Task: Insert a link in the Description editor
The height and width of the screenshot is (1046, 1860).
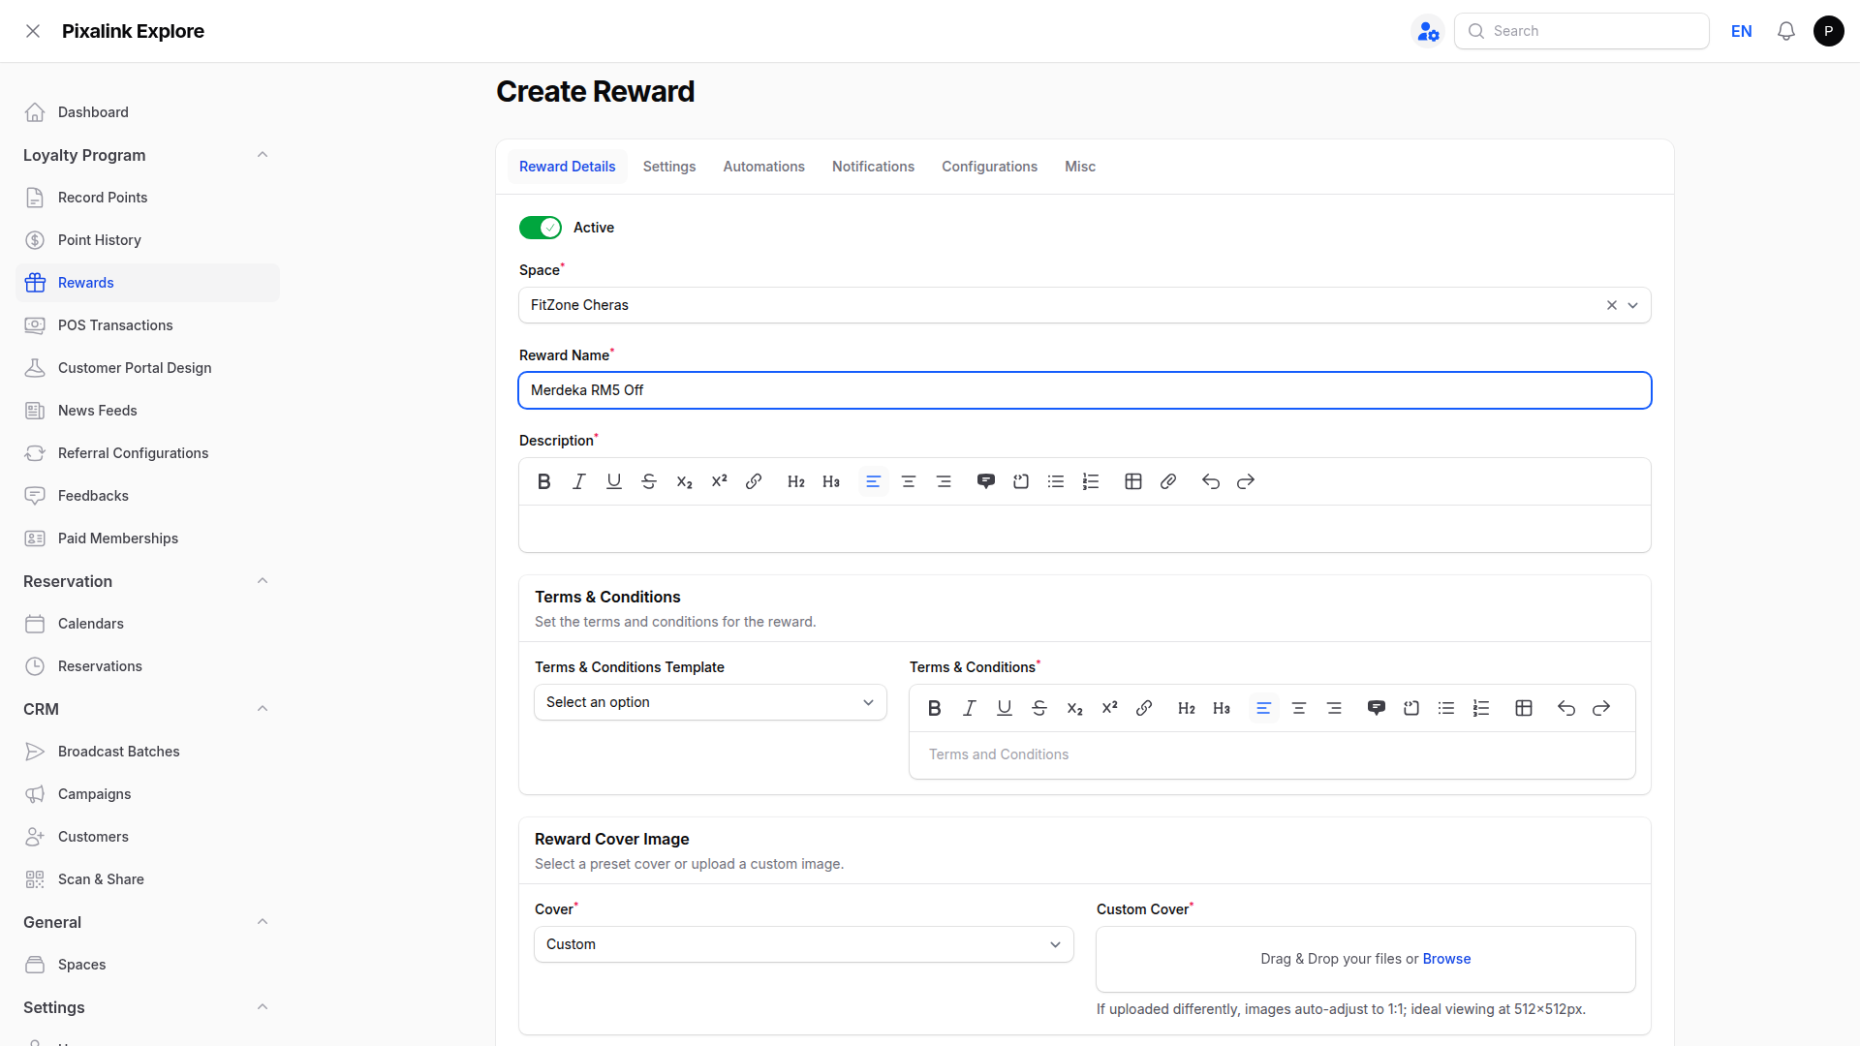Action: pyautogui.click(x=754, y=481)
